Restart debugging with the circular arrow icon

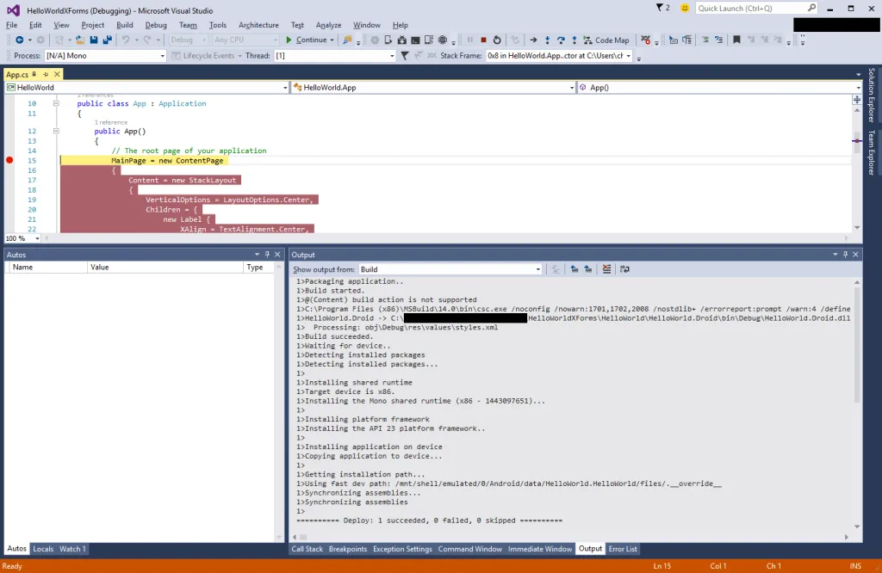497,40
